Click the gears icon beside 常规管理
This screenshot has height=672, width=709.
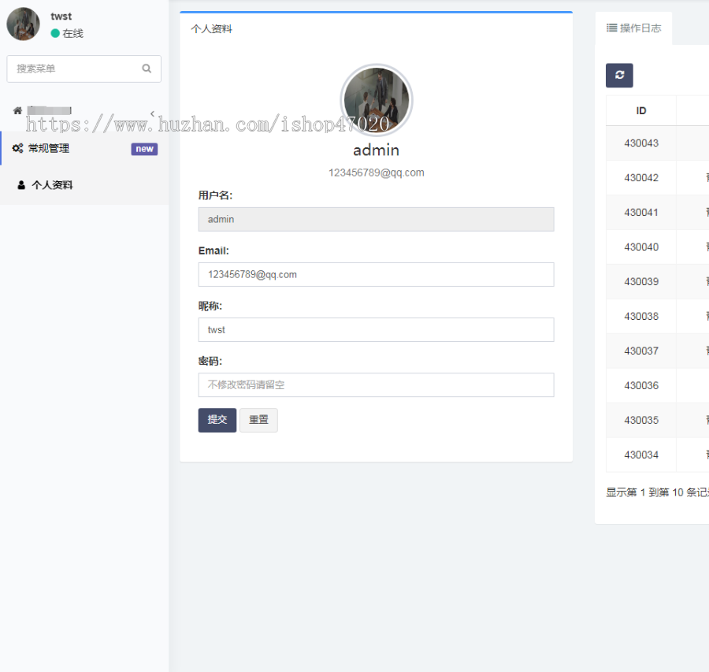(x=17, y=148)
